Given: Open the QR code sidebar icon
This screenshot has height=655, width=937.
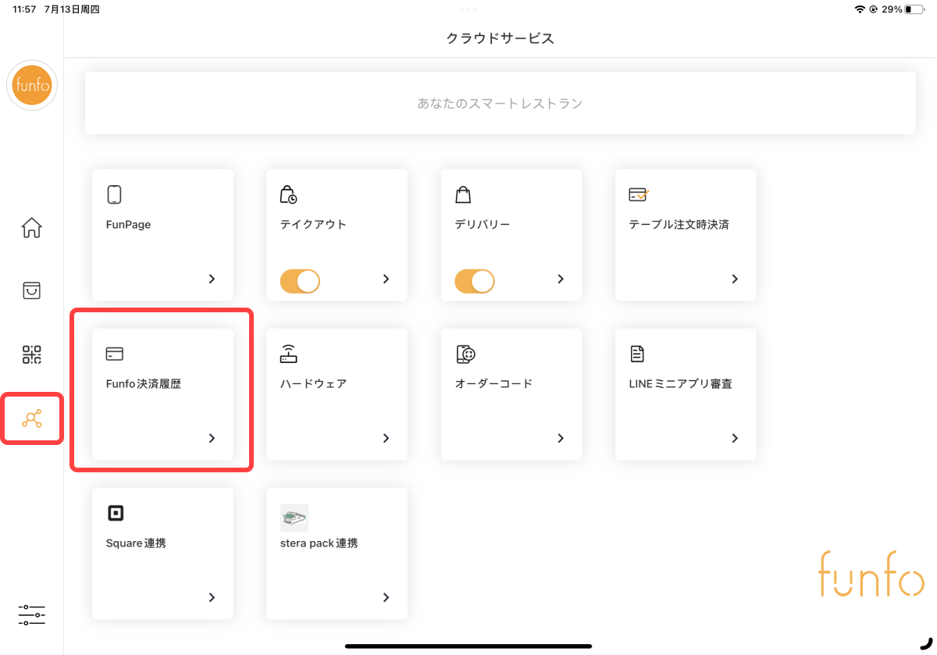Looking at the screenshot, I should pyautogui.click(x=32, y=355).
